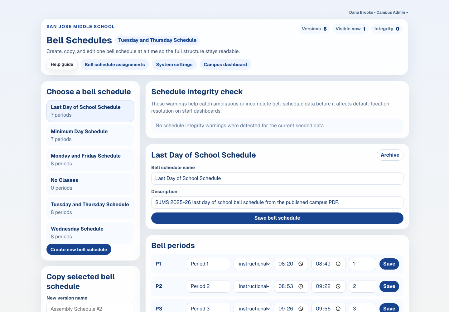Open Dana Brooks Campus Admin user menu
The width and height of the screenshot is (449, 312).
click(379, 12)
